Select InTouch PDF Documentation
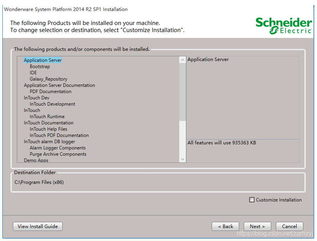This screenshot has height=241, width=317. click(59, 135)
